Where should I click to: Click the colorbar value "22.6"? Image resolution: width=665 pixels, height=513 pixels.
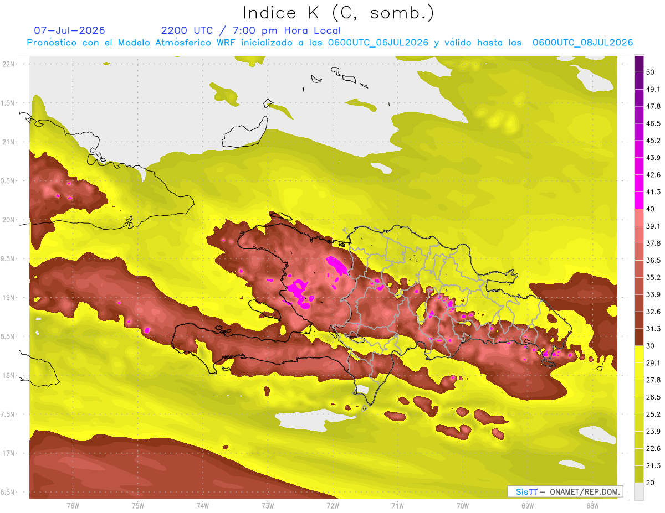coord(653,448)
